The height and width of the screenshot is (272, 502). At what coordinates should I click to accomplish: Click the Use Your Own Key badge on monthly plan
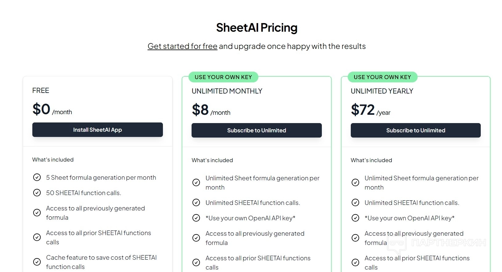[223, 77]
